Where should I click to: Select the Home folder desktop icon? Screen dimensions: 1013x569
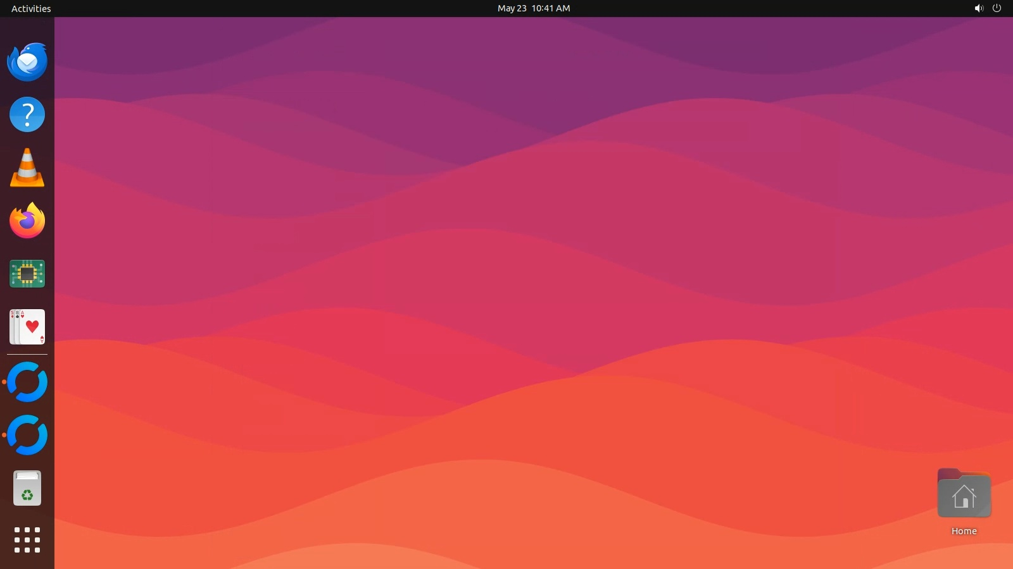pos(964,494)
